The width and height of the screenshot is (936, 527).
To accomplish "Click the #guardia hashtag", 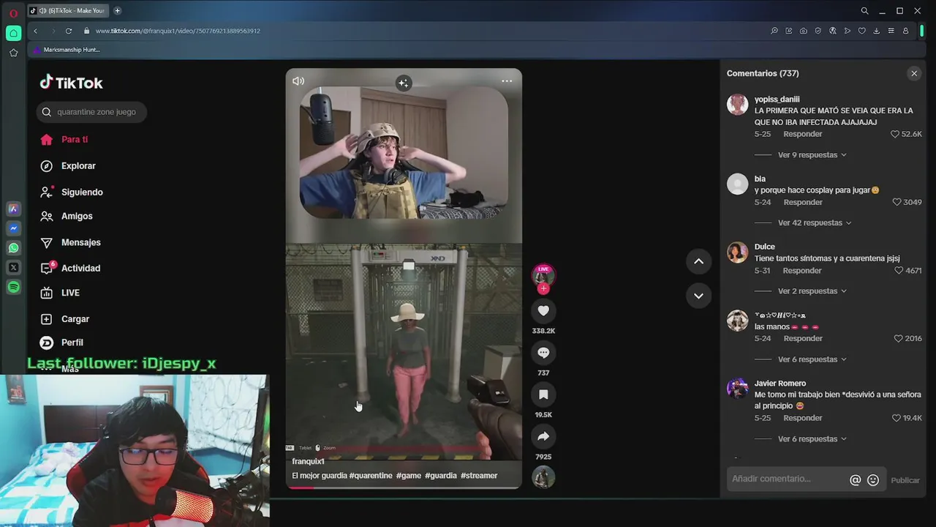I will pos(441,476).
